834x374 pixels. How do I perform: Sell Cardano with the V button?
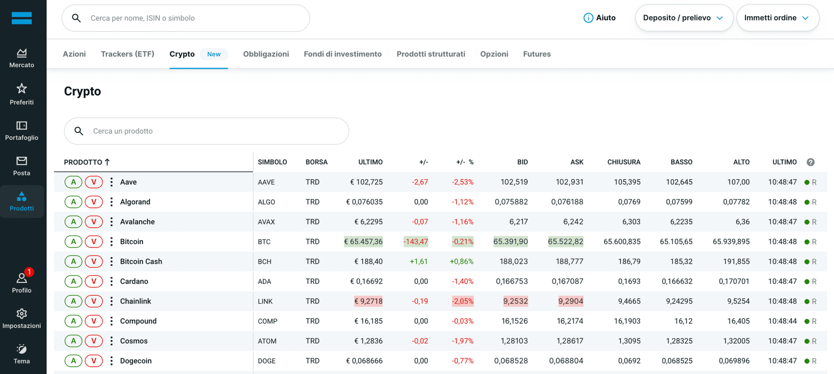click(94, 281)
